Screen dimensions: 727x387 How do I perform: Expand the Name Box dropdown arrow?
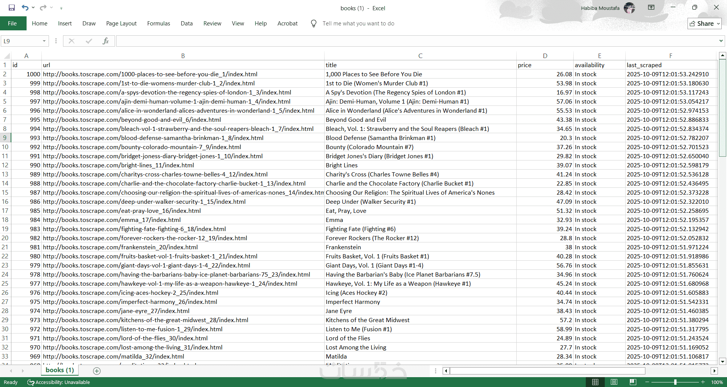pyautogui.click(x=44, y=41)
